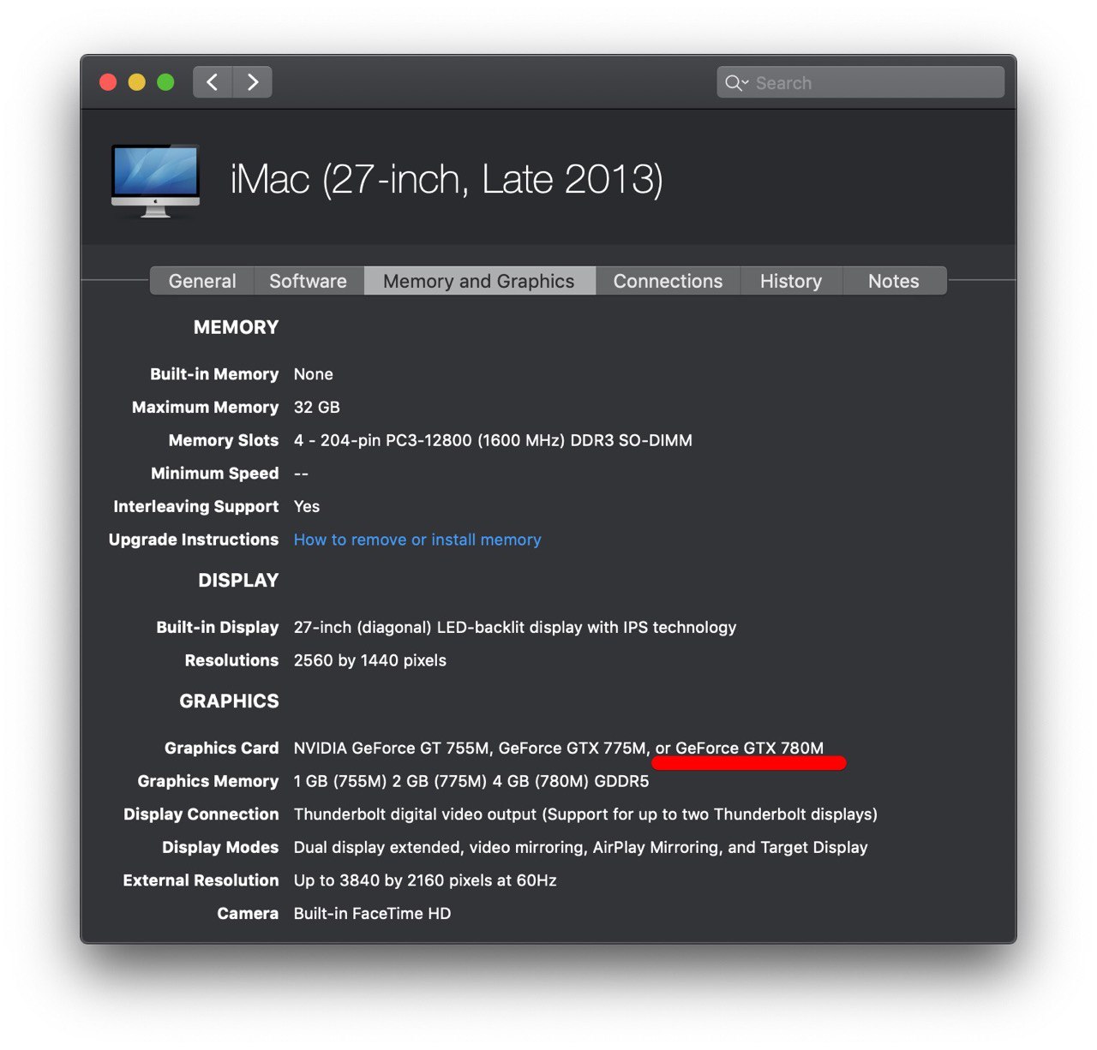This screenshot has width=1097, height=1050.
Task: Zoom the window with the green button
Action: 165,82
